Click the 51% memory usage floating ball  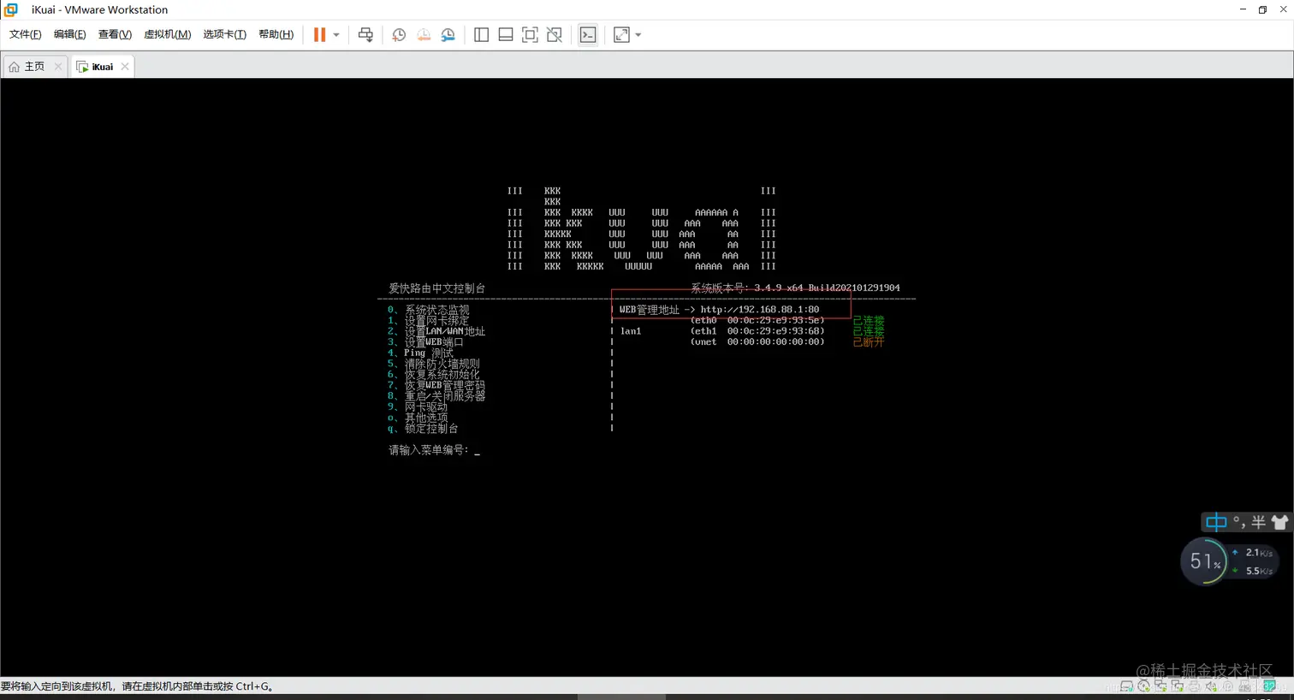coord(1204,561)
